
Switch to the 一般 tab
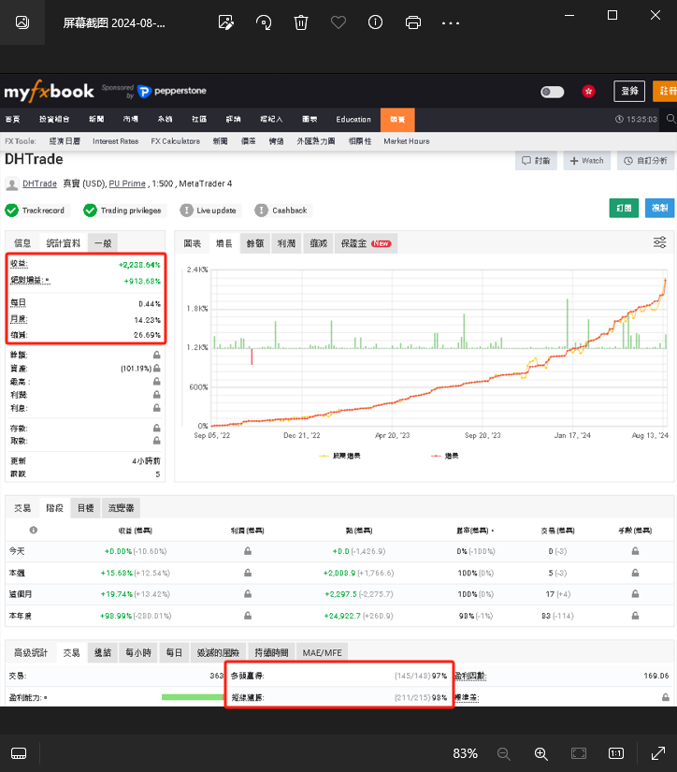click(103, 243)
